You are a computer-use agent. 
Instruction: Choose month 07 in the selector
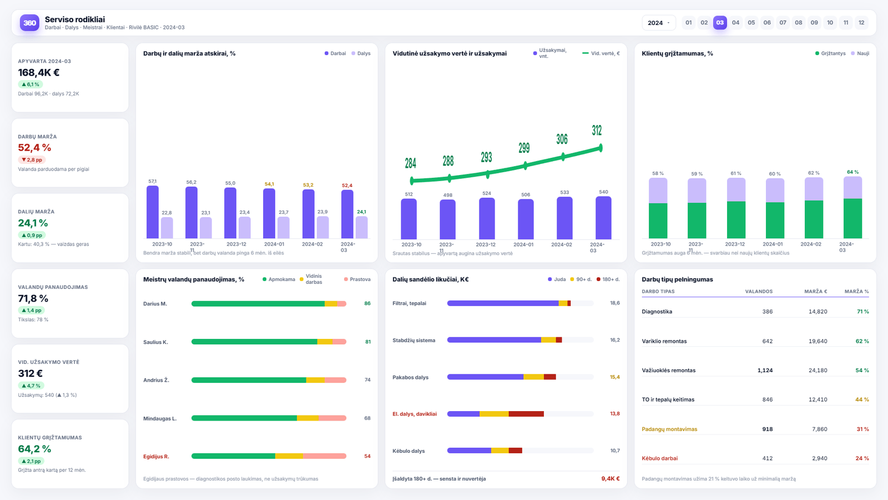click(x=783, y=23)
